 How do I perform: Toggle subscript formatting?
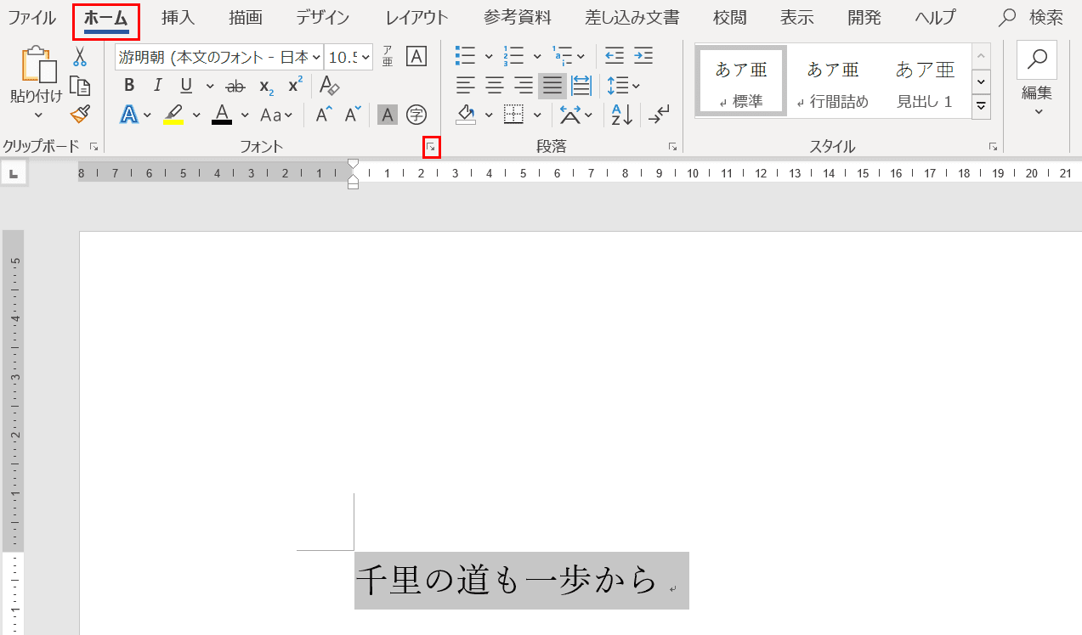[x=266, y=86]
